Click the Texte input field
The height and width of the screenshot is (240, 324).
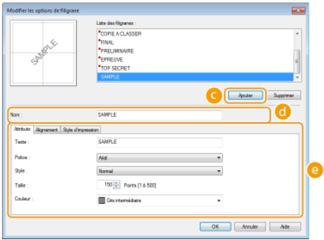(160, 142)
